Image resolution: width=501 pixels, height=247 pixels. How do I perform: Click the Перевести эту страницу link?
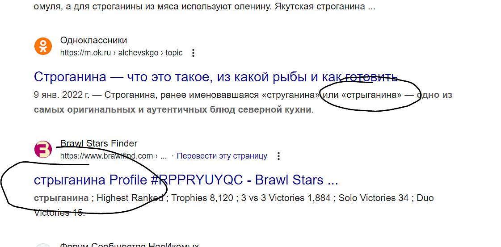click(x=222, y=156)
